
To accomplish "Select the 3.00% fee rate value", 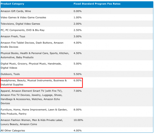I will click(x=78, y=36).
